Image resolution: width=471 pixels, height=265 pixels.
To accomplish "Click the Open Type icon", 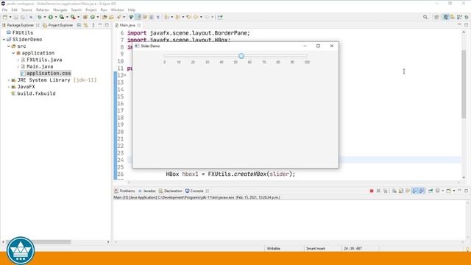I will [x=105, y=17].
